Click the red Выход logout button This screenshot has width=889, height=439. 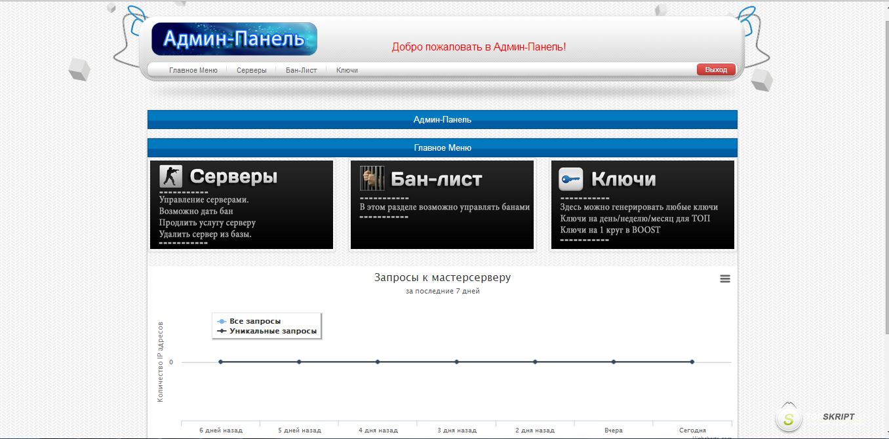coord(716,69)
